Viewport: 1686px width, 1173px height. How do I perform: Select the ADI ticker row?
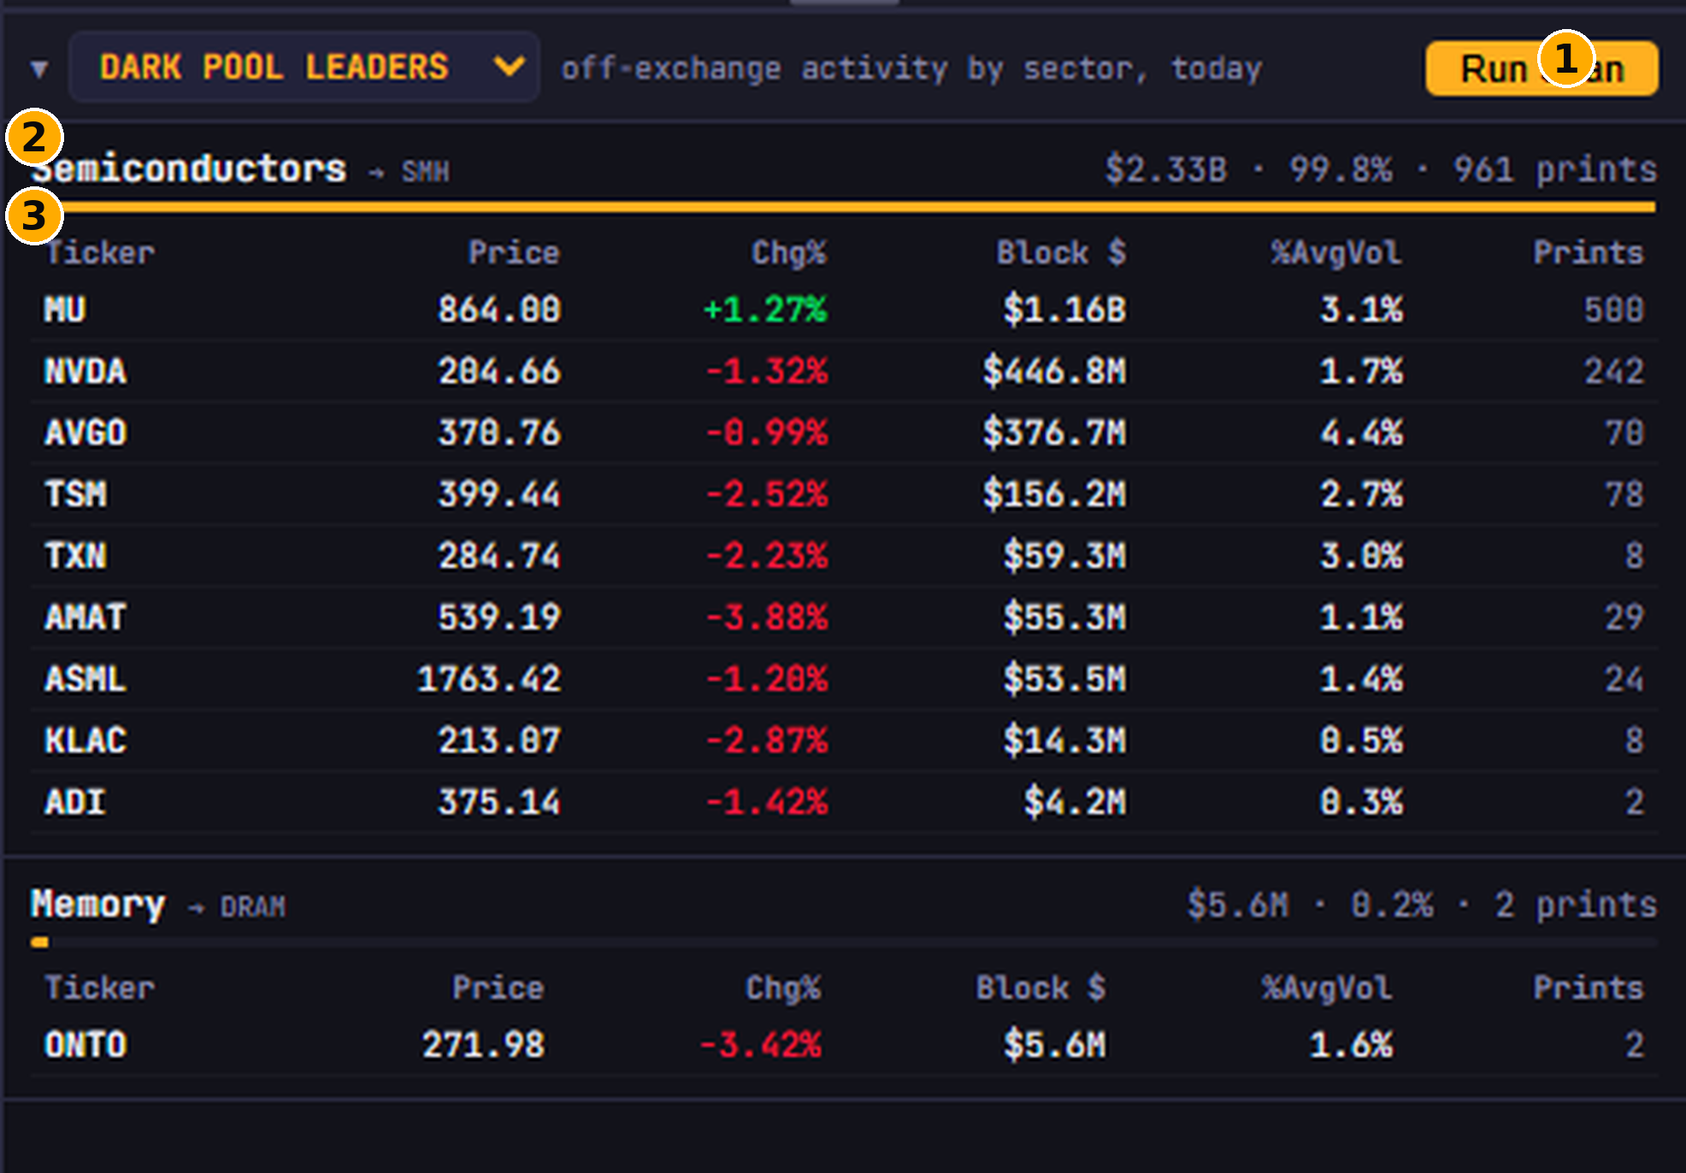844,802
